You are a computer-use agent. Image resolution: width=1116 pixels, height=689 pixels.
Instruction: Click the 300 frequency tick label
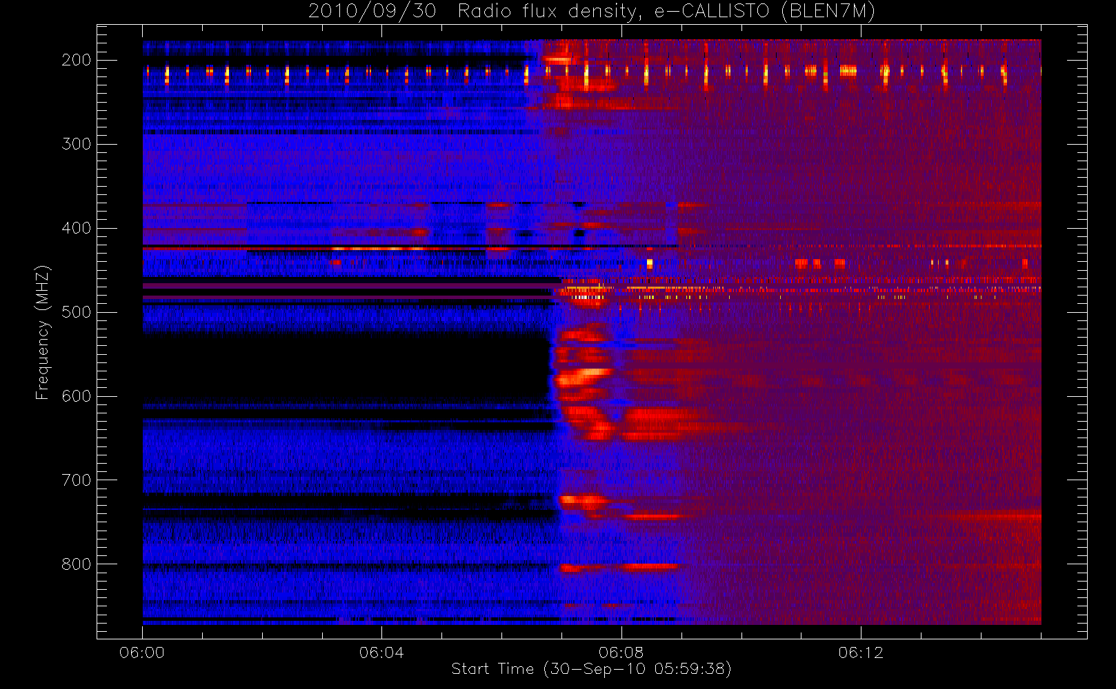point(77,144)
